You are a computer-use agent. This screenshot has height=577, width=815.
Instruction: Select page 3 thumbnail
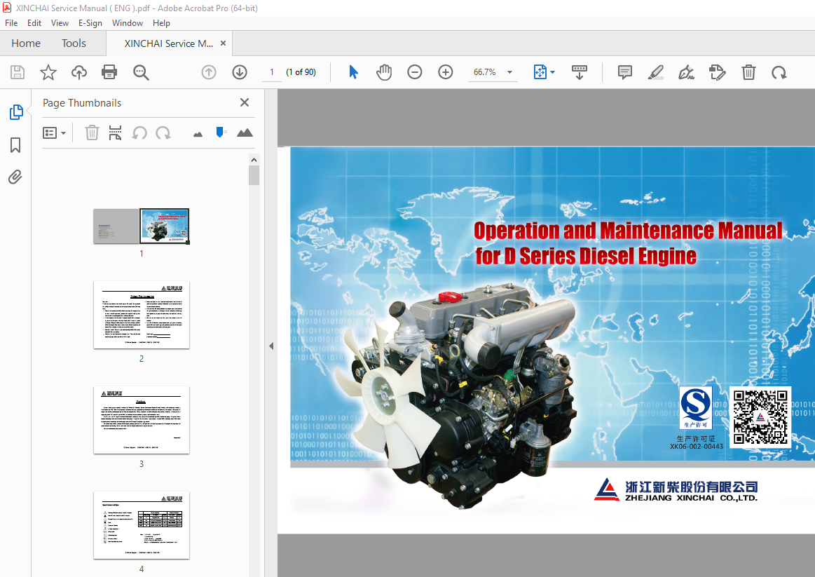142,420
